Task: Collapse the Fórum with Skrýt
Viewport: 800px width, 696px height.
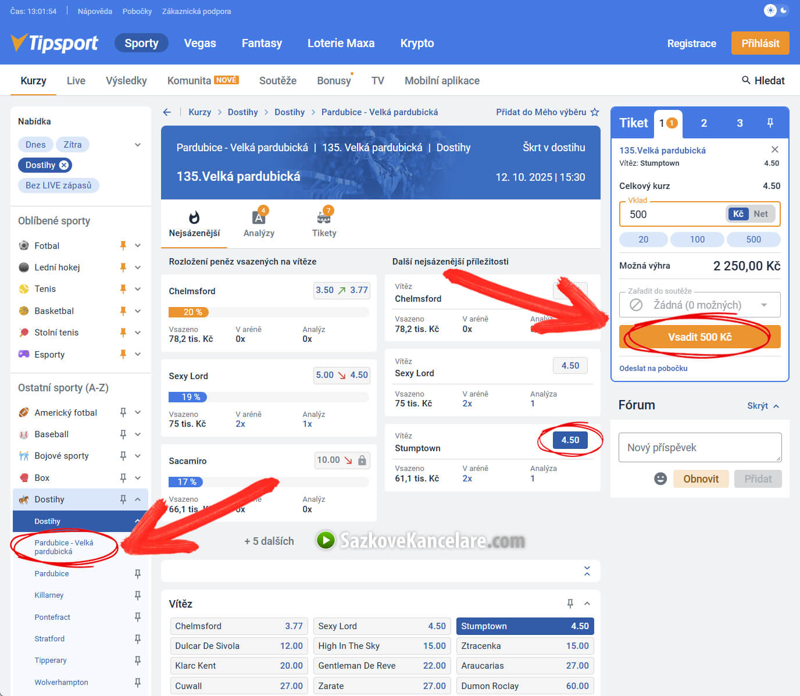Action: click(x=762, y=406)
